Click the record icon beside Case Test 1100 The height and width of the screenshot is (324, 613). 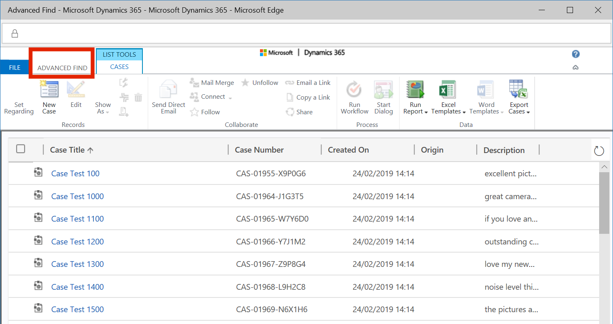[38, 217]
